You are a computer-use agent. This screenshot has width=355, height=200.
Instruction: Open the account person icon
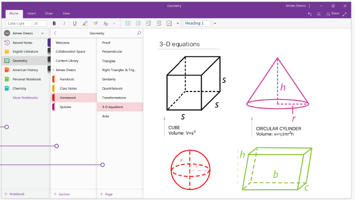[x=319, y=14]
